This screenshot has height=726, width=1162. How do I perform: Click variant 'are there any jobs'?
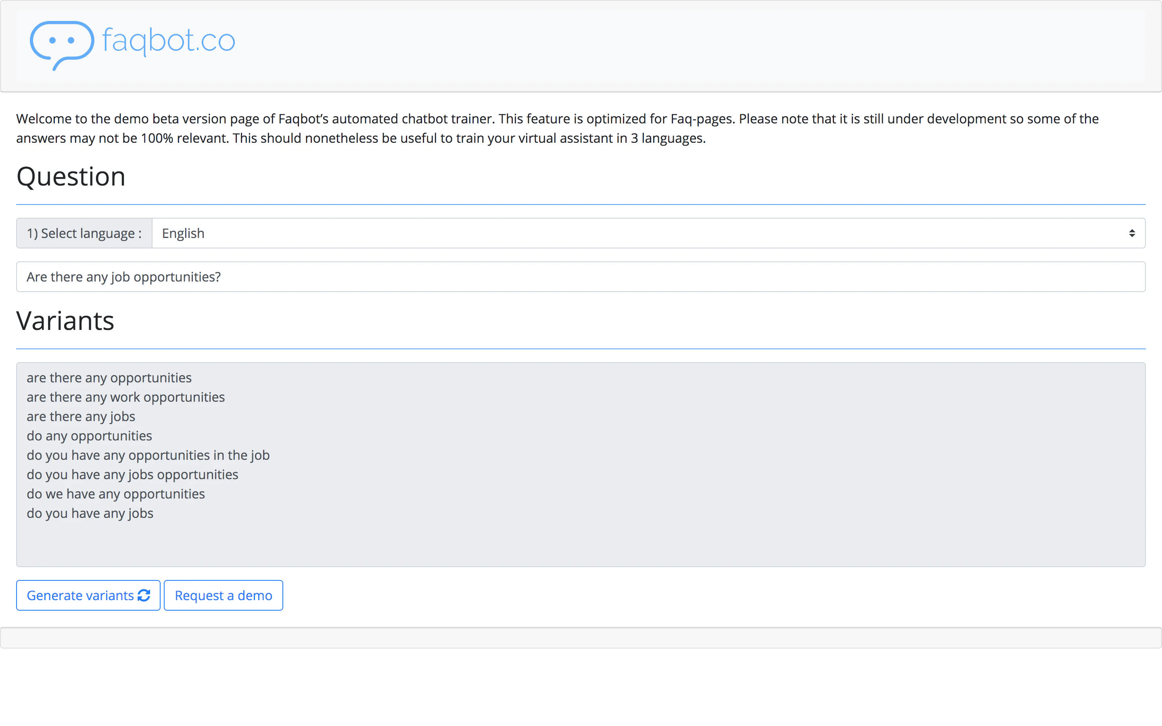(81, 417)
